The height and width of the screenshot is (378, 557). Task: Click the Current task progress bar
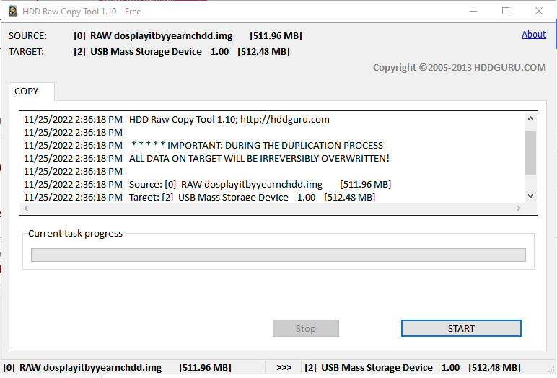click(278, 255)
